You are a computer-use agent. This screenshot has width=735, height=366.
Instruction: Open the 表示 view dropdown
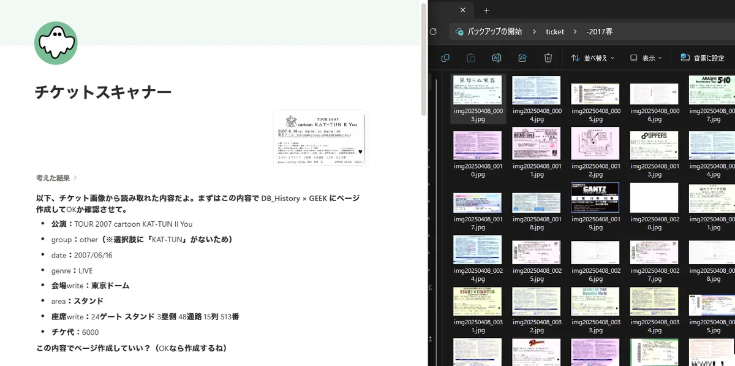pos(646,58)
